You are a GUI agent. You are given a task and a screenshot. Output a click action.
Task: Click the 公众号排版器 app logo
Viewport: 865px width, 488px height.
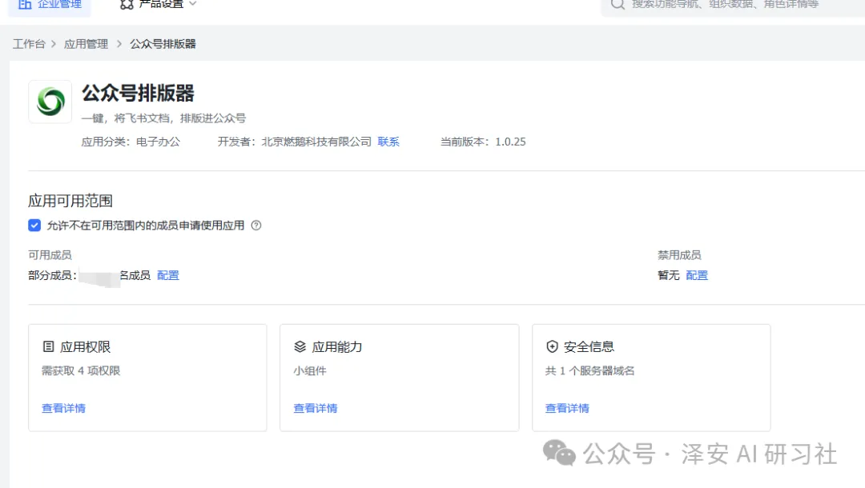click(x=50, y=102)
